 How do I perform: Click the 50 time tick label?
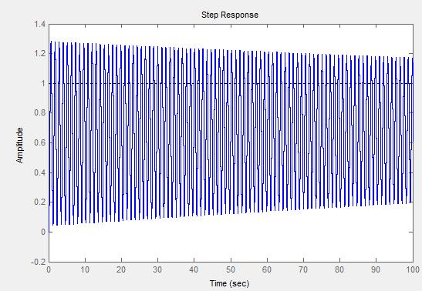pos(231,269)
